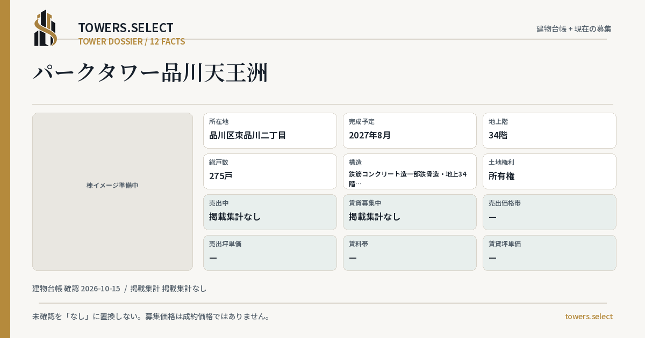Select the 総戸数 card showing 275戸
Screen dimensions: 645x338
point(270,171)
